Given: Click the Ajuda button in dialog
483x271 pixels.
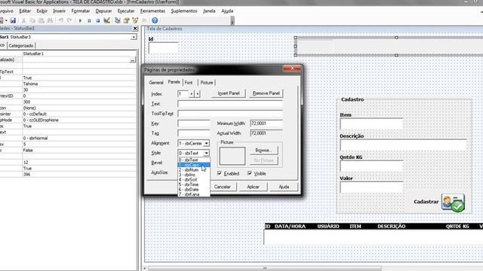Looking at the screenshot, I should [x=284, y=187].
